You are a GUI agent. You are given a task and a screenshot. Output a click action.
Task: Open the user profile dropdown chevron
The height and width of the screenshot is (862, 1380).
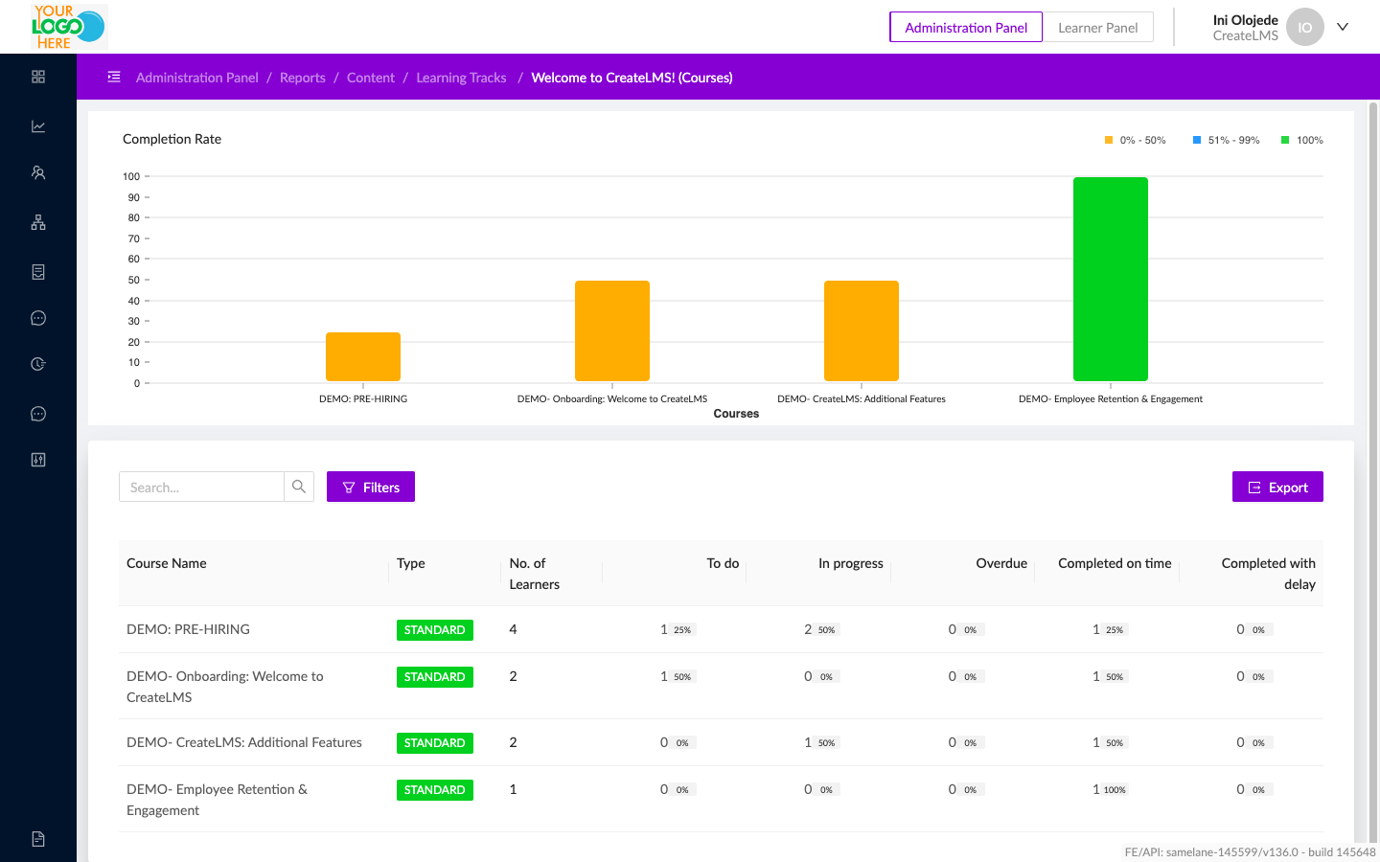(x=1342, y=27)
